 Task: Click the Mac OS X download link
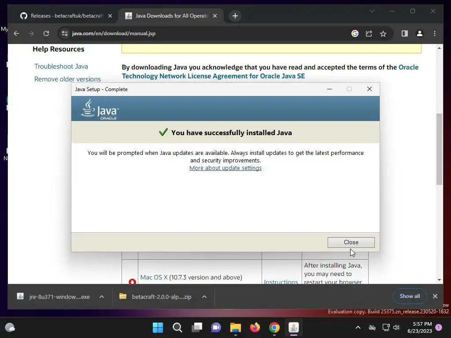[154, 277]
